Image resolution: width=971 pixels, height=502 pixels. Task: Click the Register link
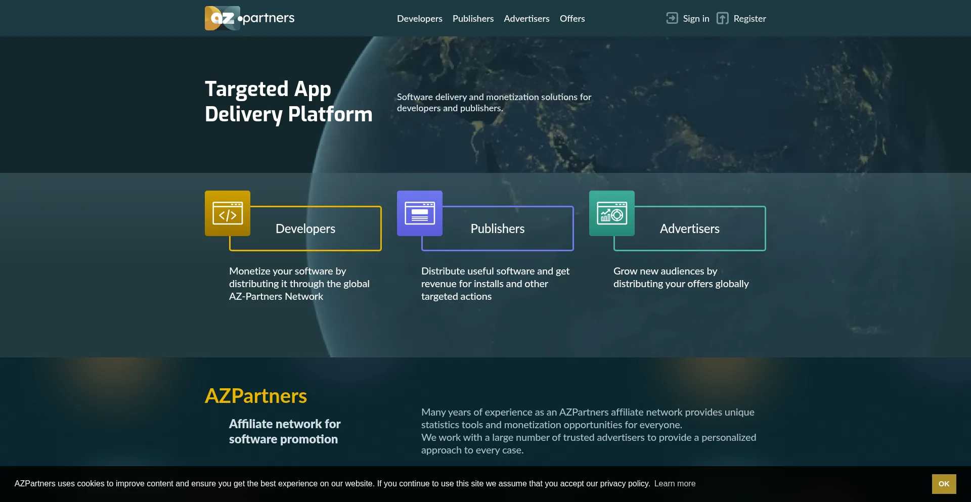click(x=749, y=19)
